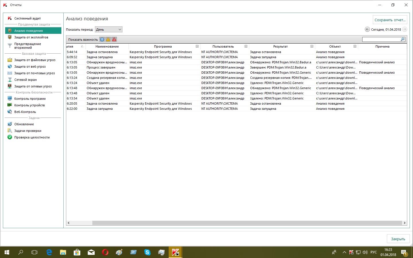The image size is (413, 258).
Task: Expand the Объект column
Action: click(355, 46)
